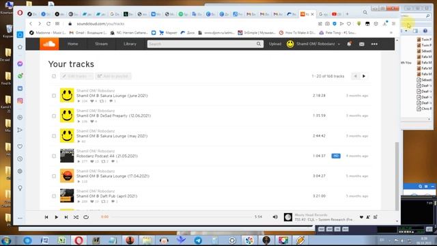This screenshot has height=246, width=437.
Task: Click the page vertical scrollbar thumb
Action: pyautogui.click(x=397, y=176)
